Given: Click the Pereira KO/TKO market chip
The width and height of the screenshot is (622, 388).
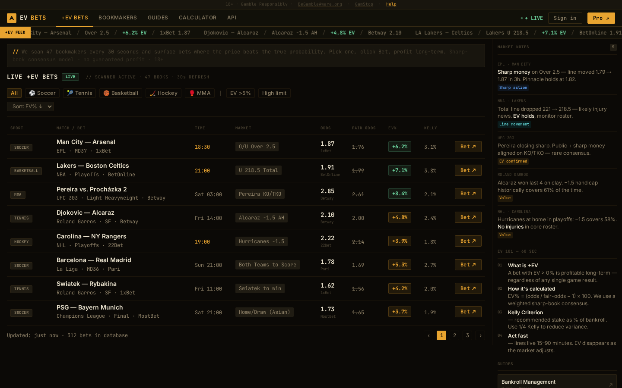Looking at the screenshot, I should (260, 194).
